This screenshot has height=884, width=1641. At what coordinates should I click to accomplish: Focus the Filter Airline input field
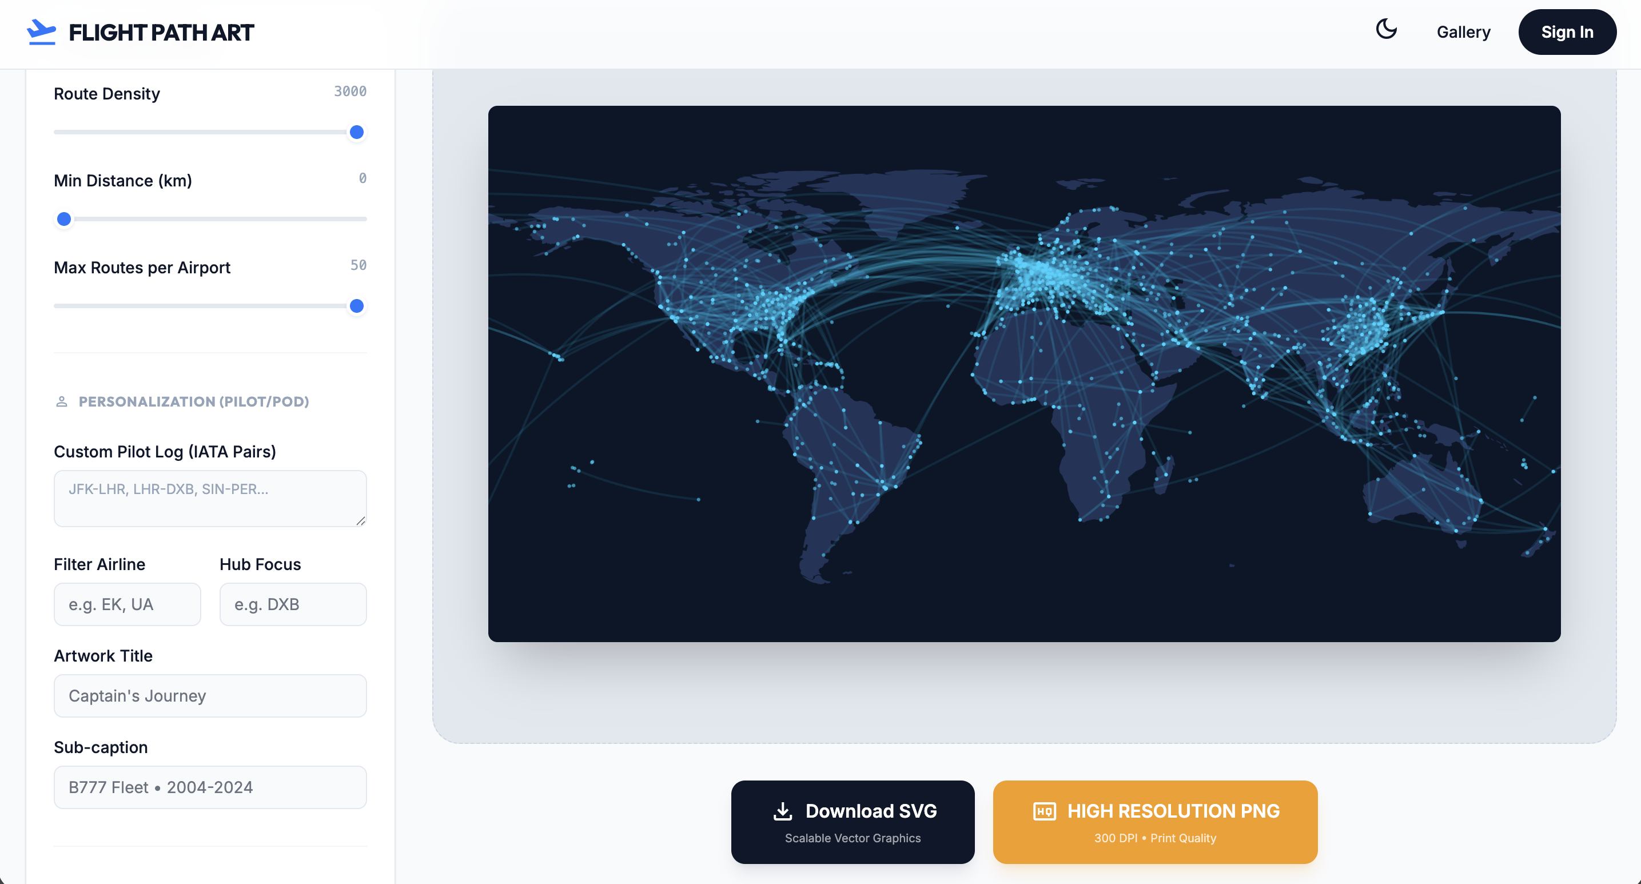point(128,604)
